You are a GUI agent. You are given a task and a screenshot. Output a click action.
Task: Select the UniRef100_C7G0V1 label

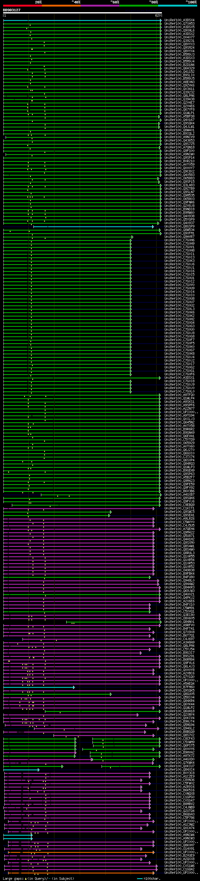point(179,247)
